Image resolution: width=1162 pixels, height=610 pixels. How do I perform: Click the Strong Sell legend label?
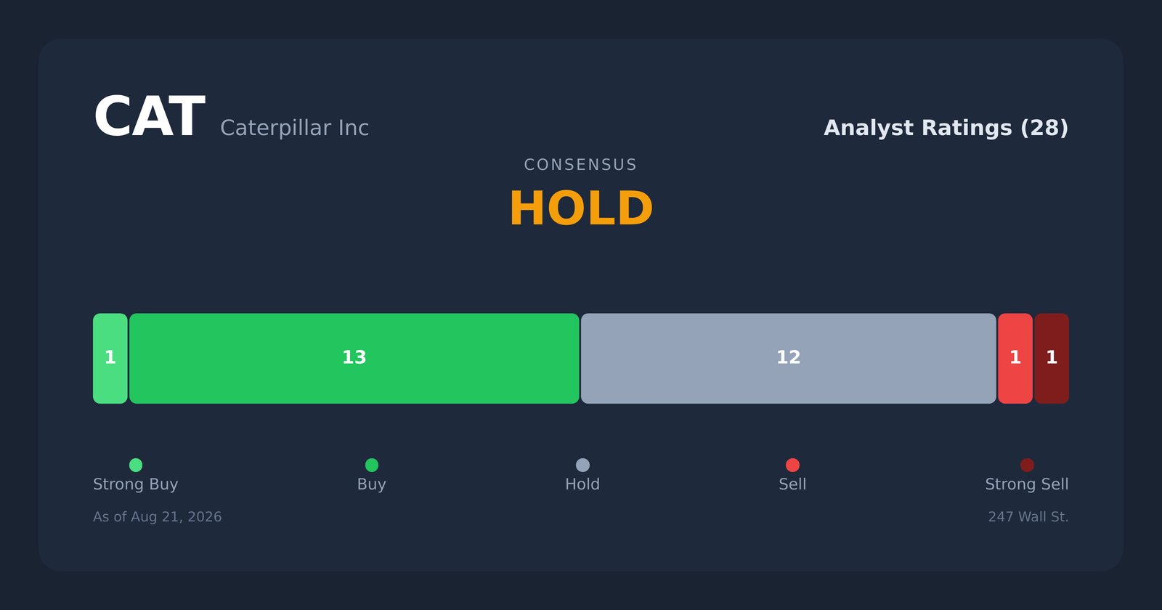tap(1027, 484)
